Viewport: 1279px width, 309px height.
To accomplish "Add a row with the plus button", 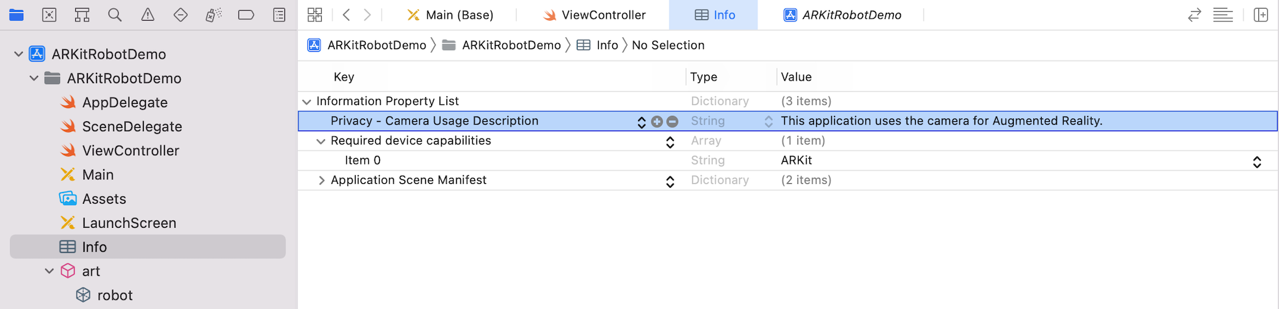I will point(657,121).
